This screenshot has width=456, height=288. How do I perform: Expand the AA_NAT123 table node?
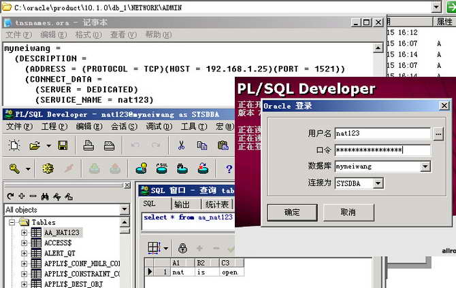pyautogui.click(x=25, y=232)
